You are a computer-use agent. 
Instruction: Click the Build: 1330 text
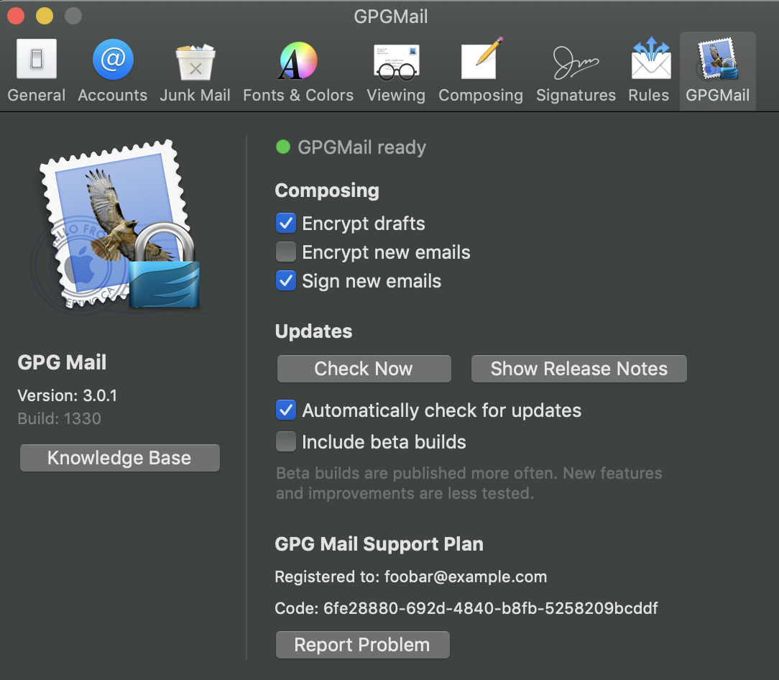pos(59,418)
